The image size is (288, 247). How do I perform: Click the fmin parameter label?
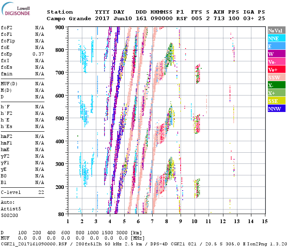pos(7,74)
